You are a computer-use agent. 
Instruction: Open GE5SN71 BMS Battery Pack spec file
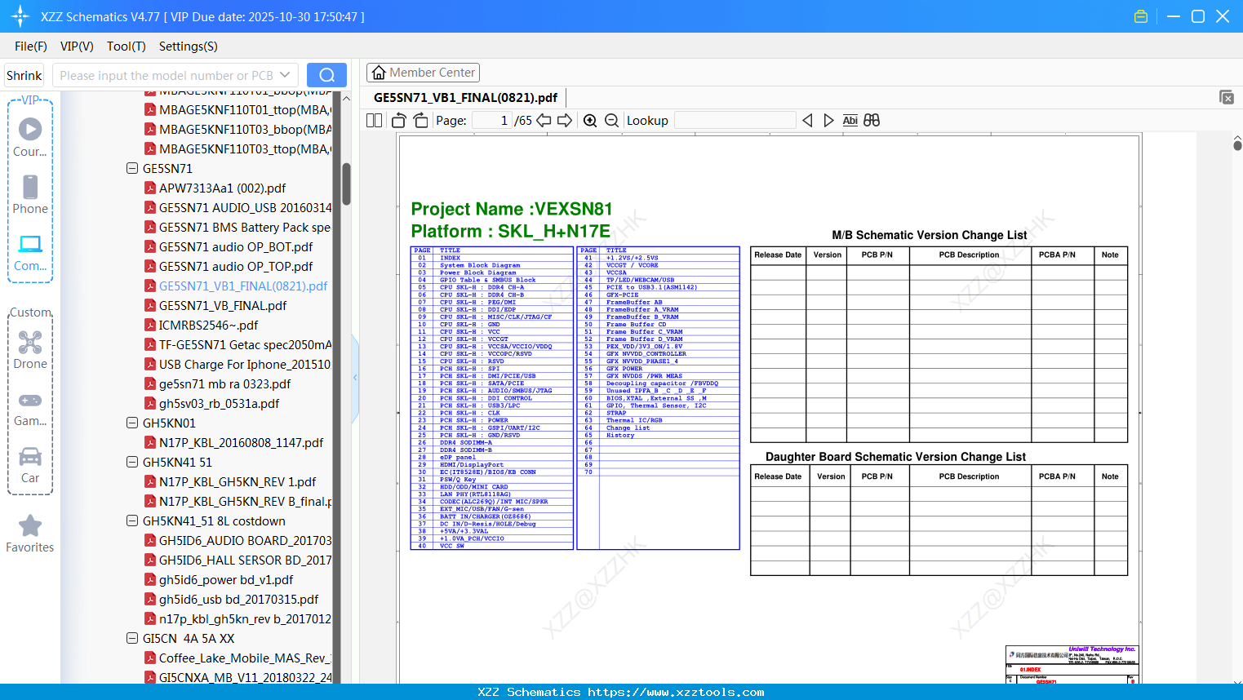coord(238,228)
